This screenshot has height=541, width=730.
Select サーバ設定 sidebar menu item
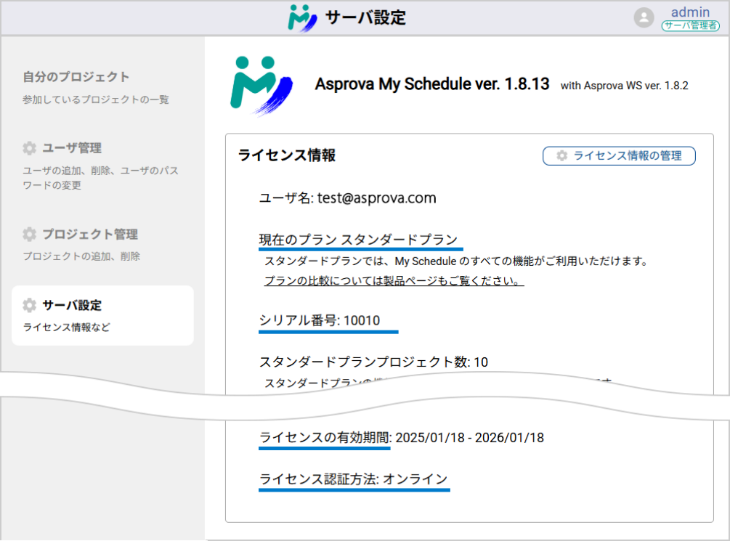(x=102, y=315)
